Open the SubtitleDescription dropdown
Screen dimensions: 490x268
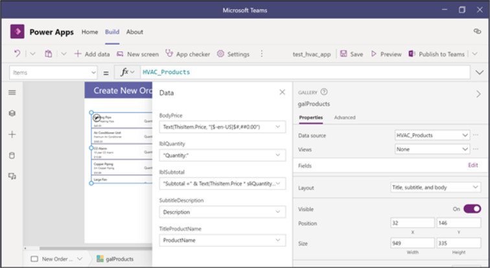click(222, 212)
